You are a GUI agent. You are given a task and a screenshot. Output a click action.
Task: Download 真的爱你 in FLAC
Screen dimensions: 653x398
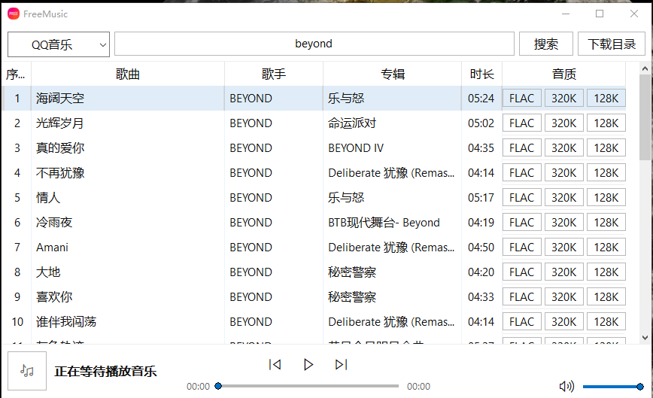(x=522, y=147)
